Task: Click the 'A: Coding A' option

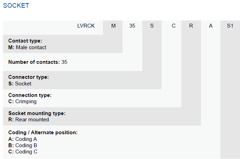Action: coord(23,139)
